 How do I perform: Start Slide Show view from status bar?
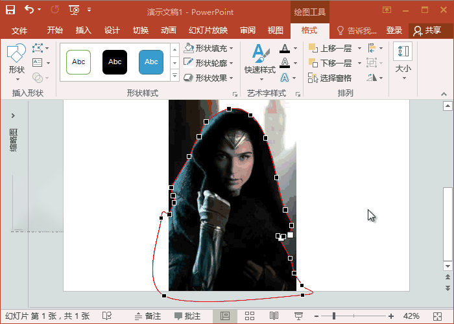coord(298,316)
